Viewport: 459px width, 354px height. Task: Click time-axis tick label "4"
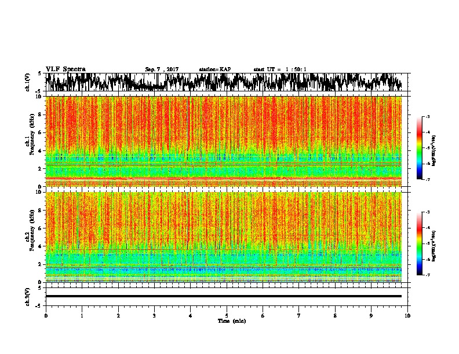[x=191, y=316]
